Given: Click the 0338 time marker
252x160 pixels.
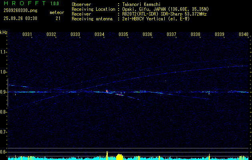Looking at the screenshot, I should (196, 34).
